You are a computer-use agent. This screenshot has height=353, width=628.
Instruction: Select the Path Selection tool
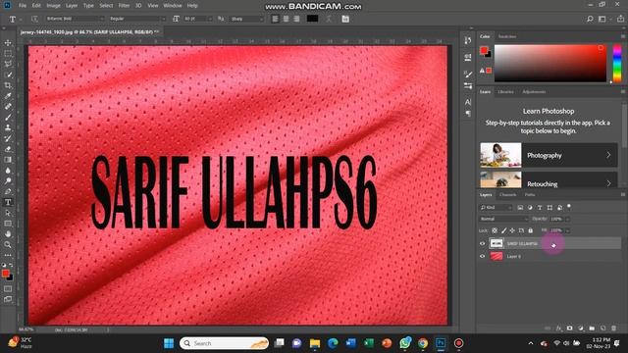click(x=8, y=213)
